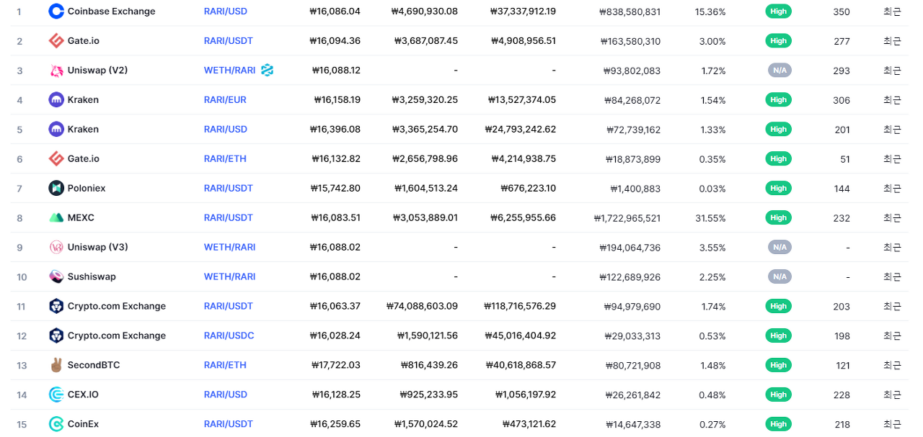Click the price ₩17,722.03
Screen dimensions: 923x437
[x=335, y=366]
